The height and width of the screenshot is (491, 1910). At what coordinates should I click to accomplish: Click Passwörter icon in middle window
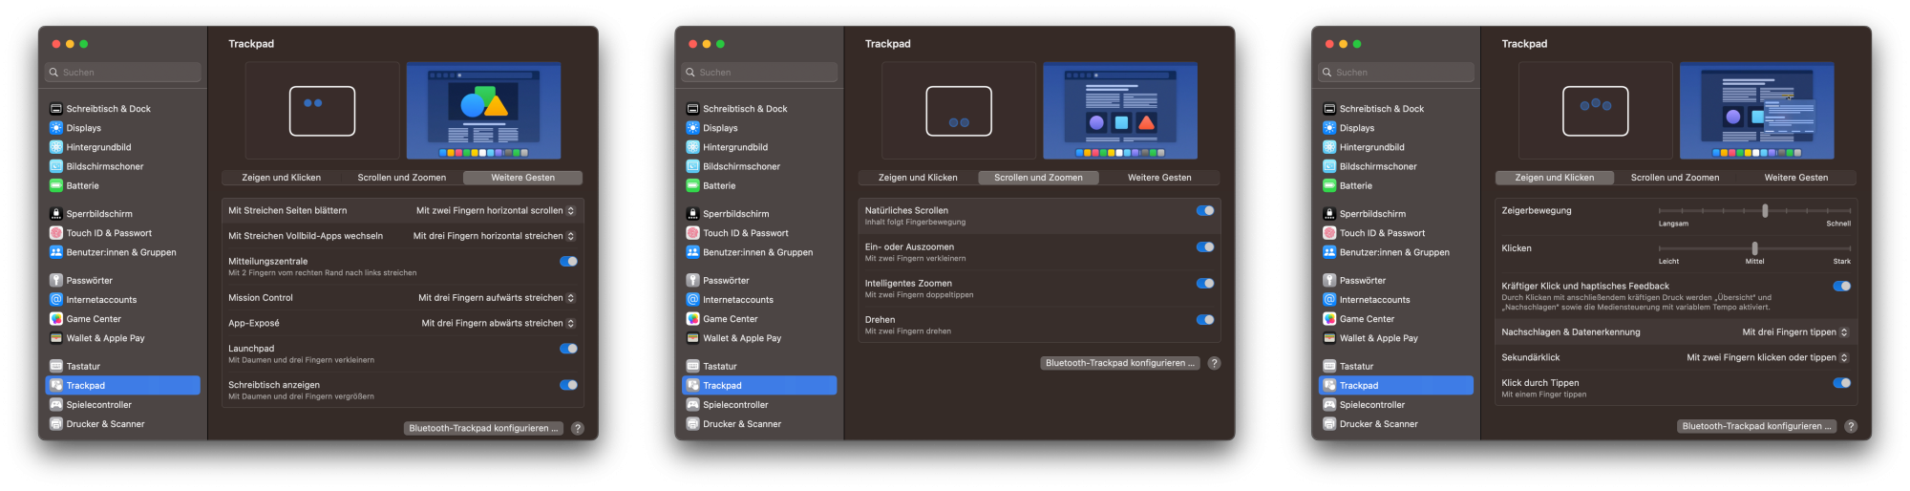tap(693, 280)
